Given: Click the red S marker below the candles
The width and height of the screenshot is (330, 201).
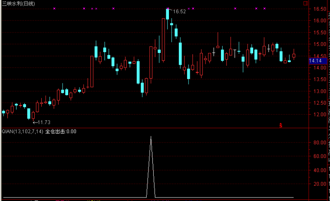Looking at the screenshot, I should 281,125.
